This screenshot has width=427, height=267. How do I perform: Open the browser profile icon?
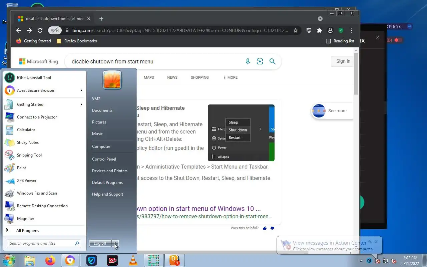(330, 30)
